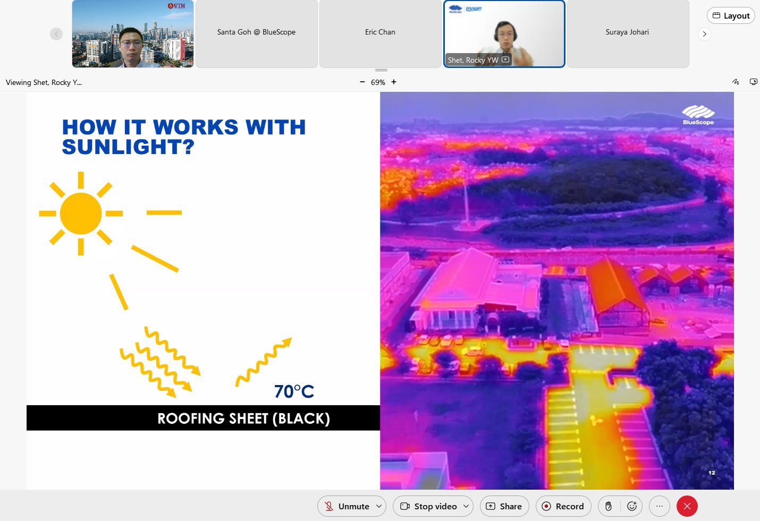The height and width of the screenshot is (521, 760).
Task: Expand the video device options chevron
Action: click(x=466, y=506)
